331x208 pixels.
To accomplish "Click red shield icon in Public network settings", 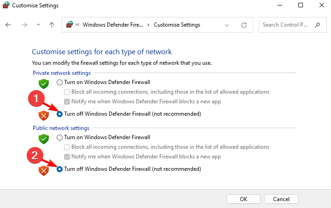I will [x=44, y=170].
